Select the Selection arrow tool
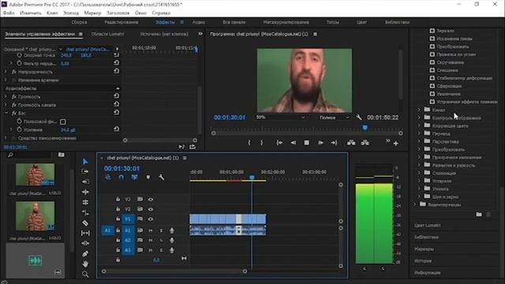The height and width of the screenshot is (284, 505). [x=85, y=161]
